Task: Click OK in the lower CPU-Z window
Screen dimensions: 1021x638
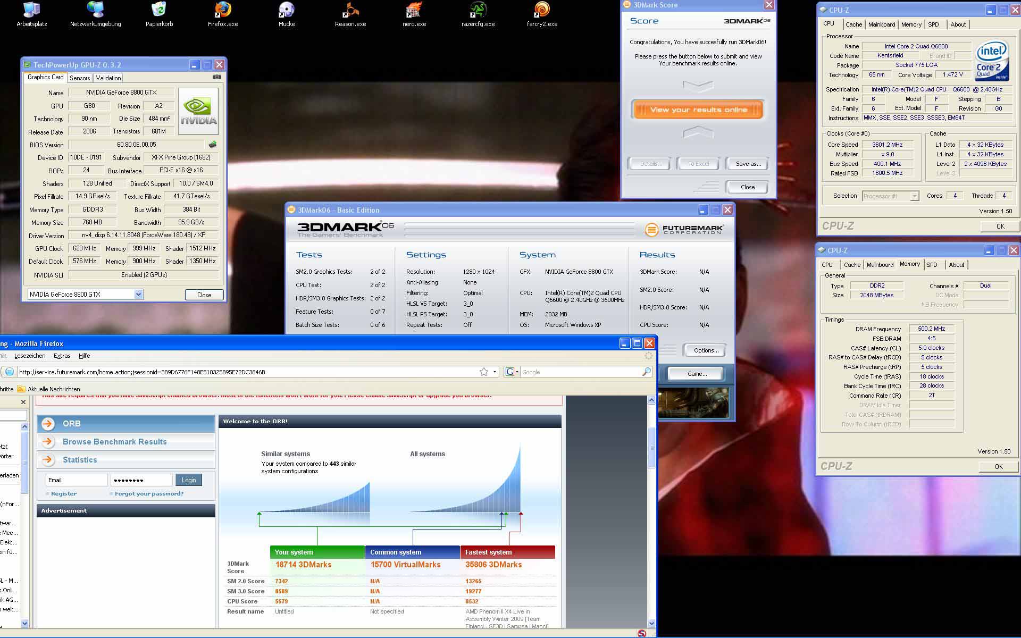Action: point(999,467)
